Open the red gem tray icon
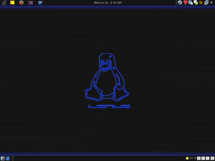 [x=185, y=3]
